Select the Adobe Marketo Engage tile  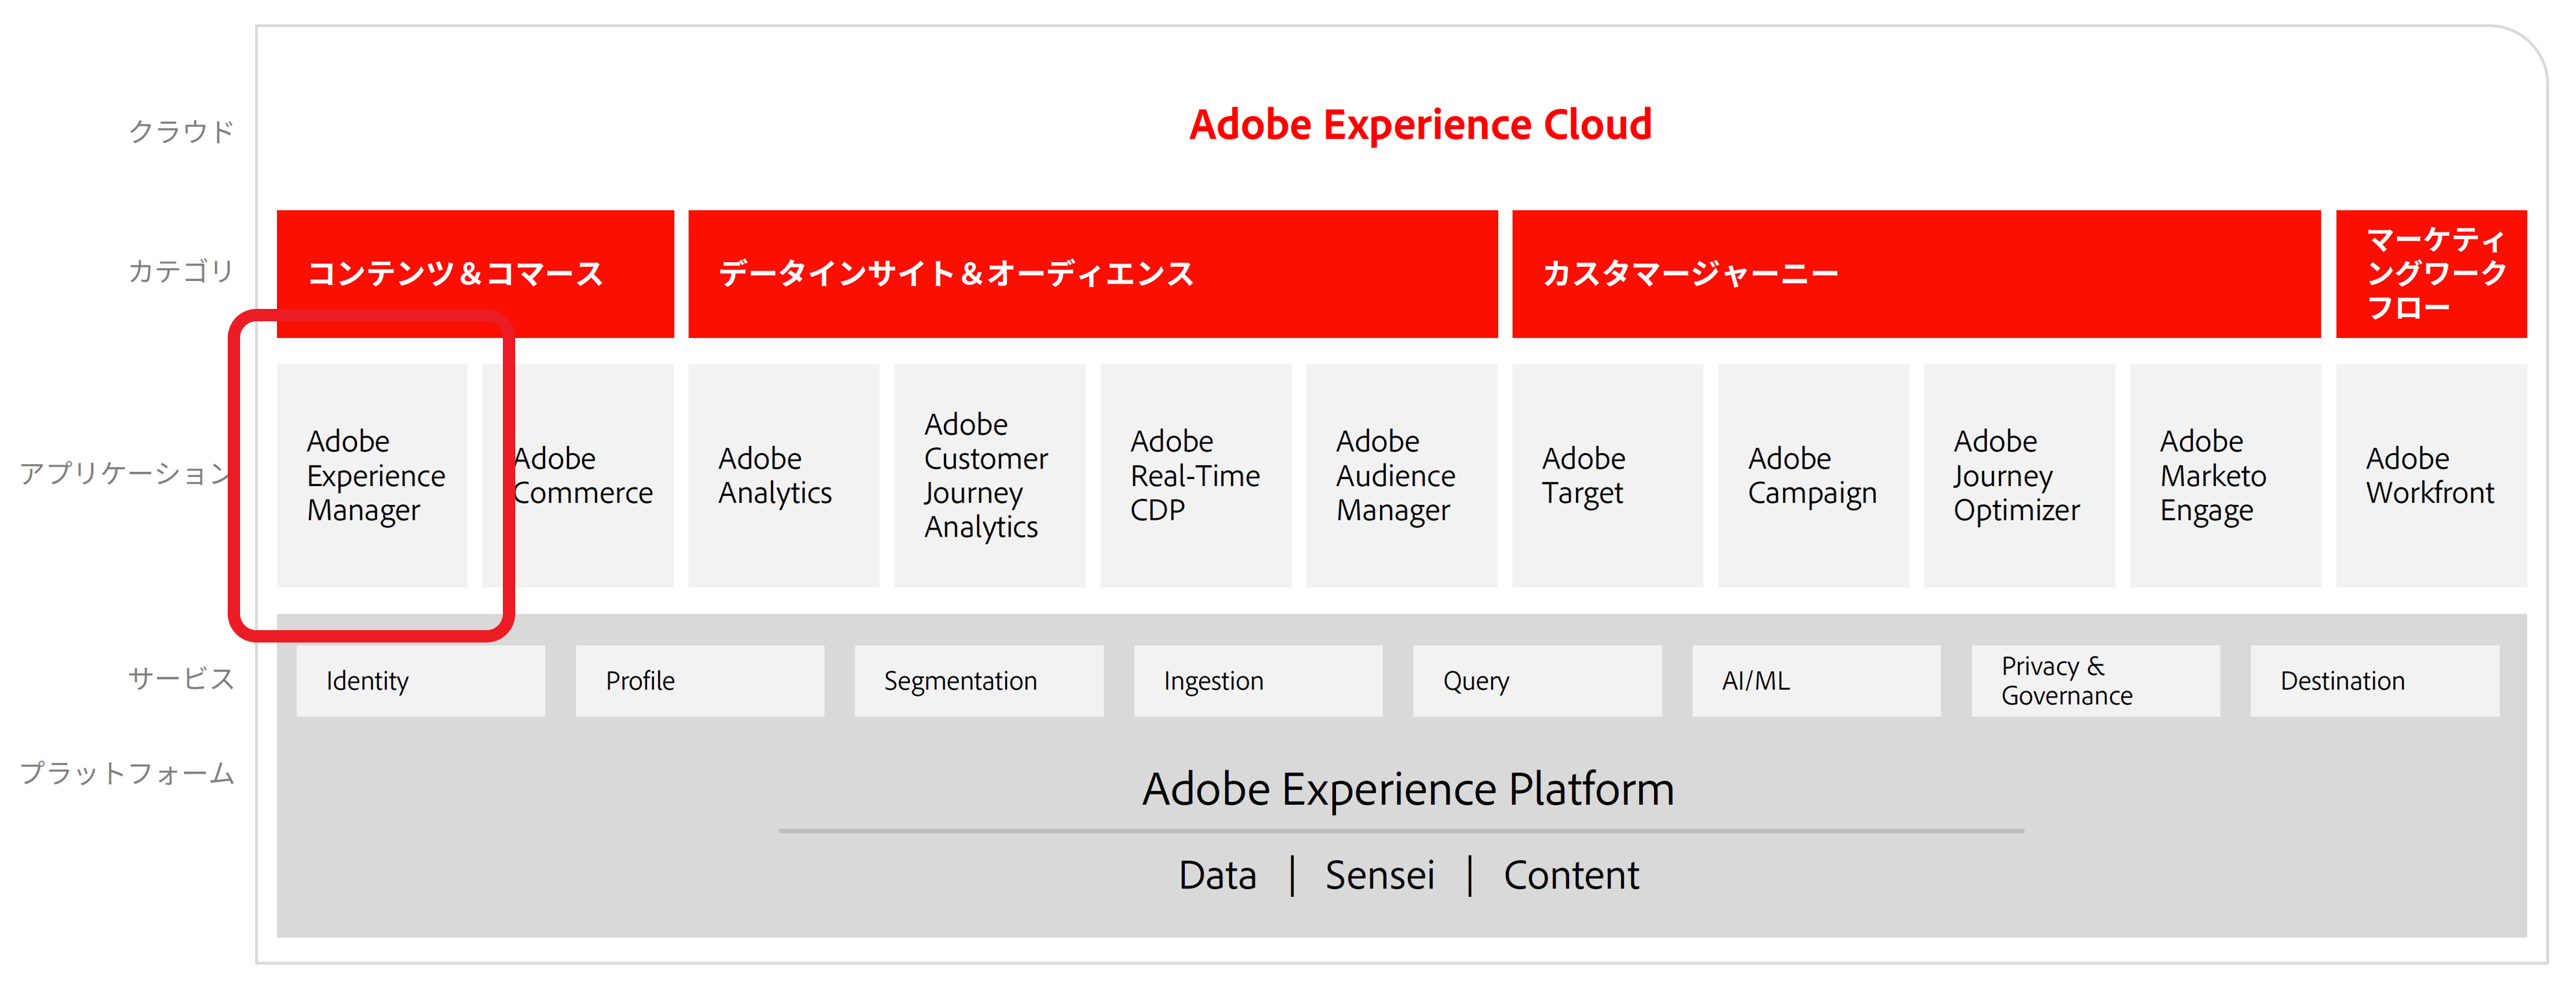(2226, 476)
